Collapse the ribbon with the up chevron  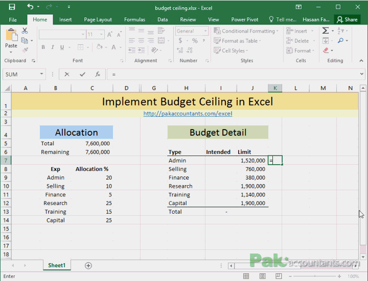coord(361,61)
